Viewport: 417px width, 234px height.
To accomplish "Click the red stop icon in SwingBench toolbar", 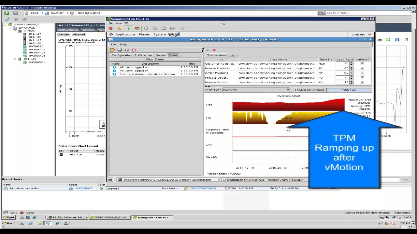I will 134,50.
